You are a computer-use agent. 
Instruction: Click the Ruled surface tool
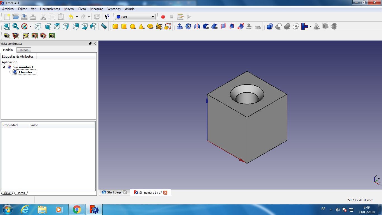click(x=223, y=27)
